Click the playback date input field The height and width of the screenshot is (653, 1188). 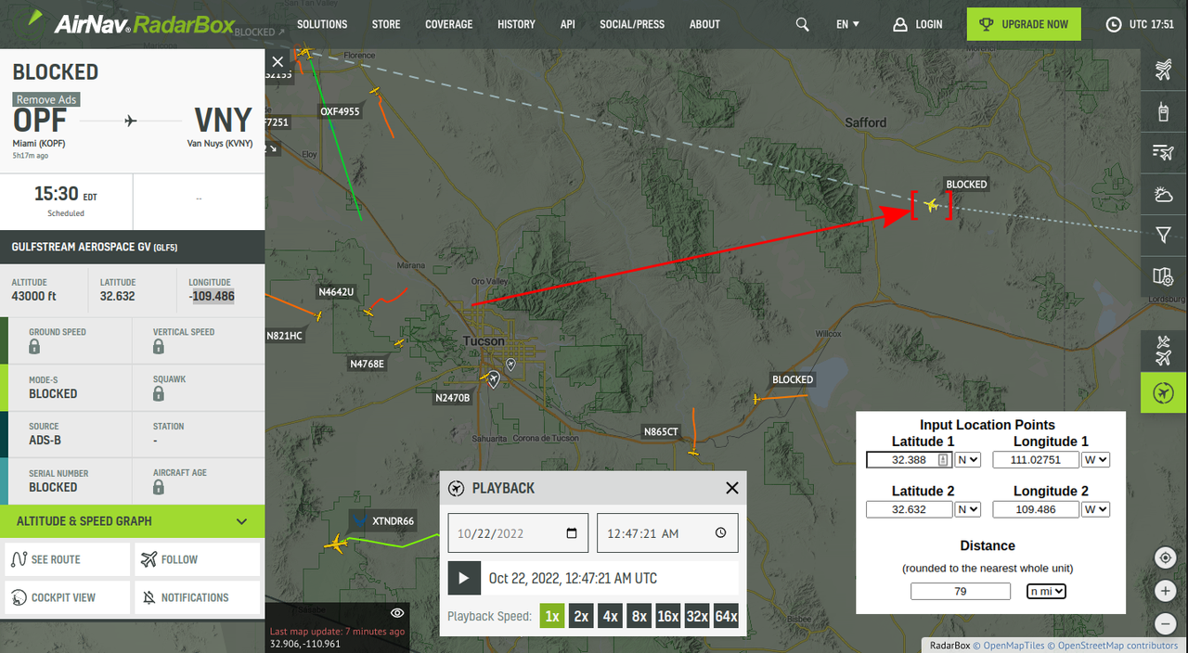(518, 533)
